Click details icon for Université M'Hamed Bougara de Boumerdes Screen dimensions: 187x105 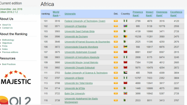click(x=116, y=41)
